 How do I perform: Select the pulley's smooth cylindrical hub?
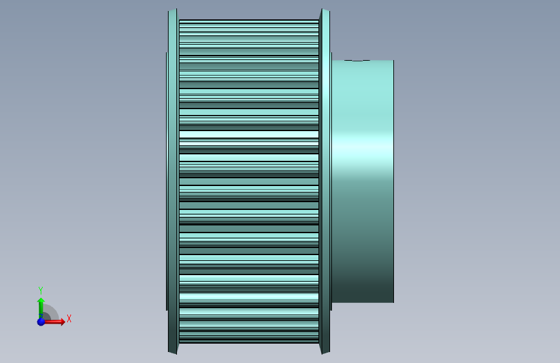(363, 181)
